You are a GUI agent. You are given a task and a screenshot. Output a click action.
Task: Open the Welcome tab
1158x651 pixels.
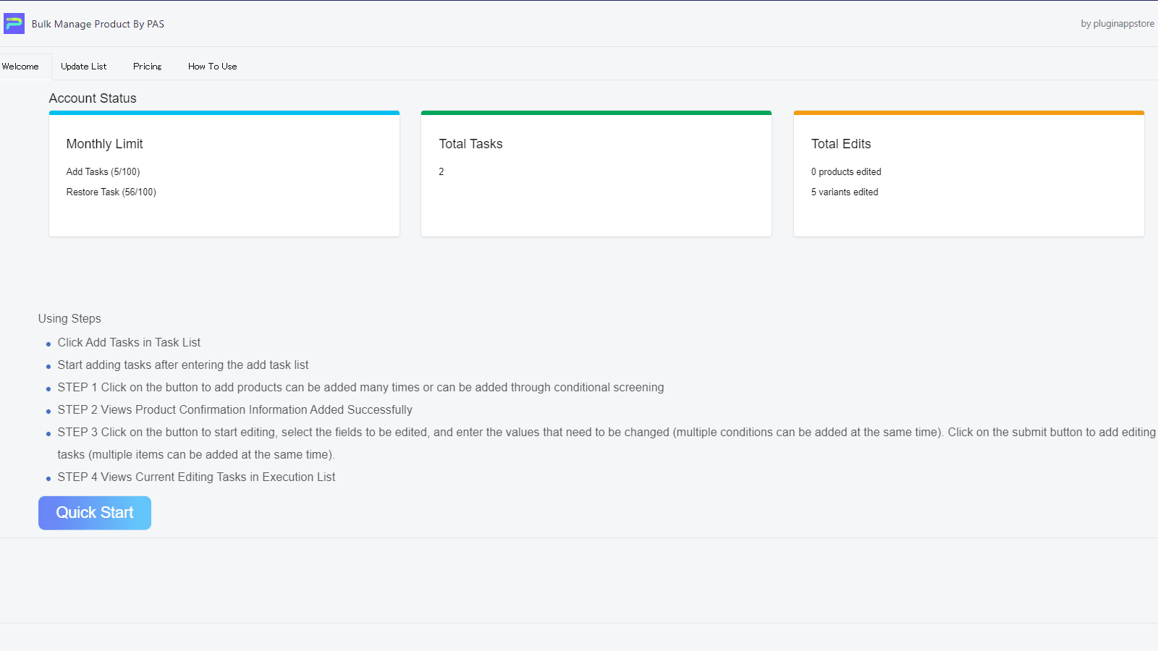[20, 66]
